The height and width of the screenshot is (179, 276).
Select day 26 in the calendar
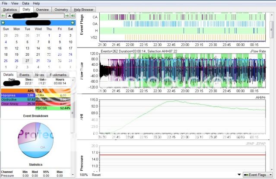point(16,61)
